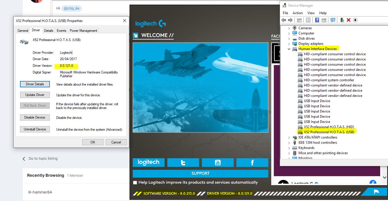Click the arrow icon beside WELCOME heading
Image resolution: width=388 pixels, height=201 pixels.
pos(135,35)
